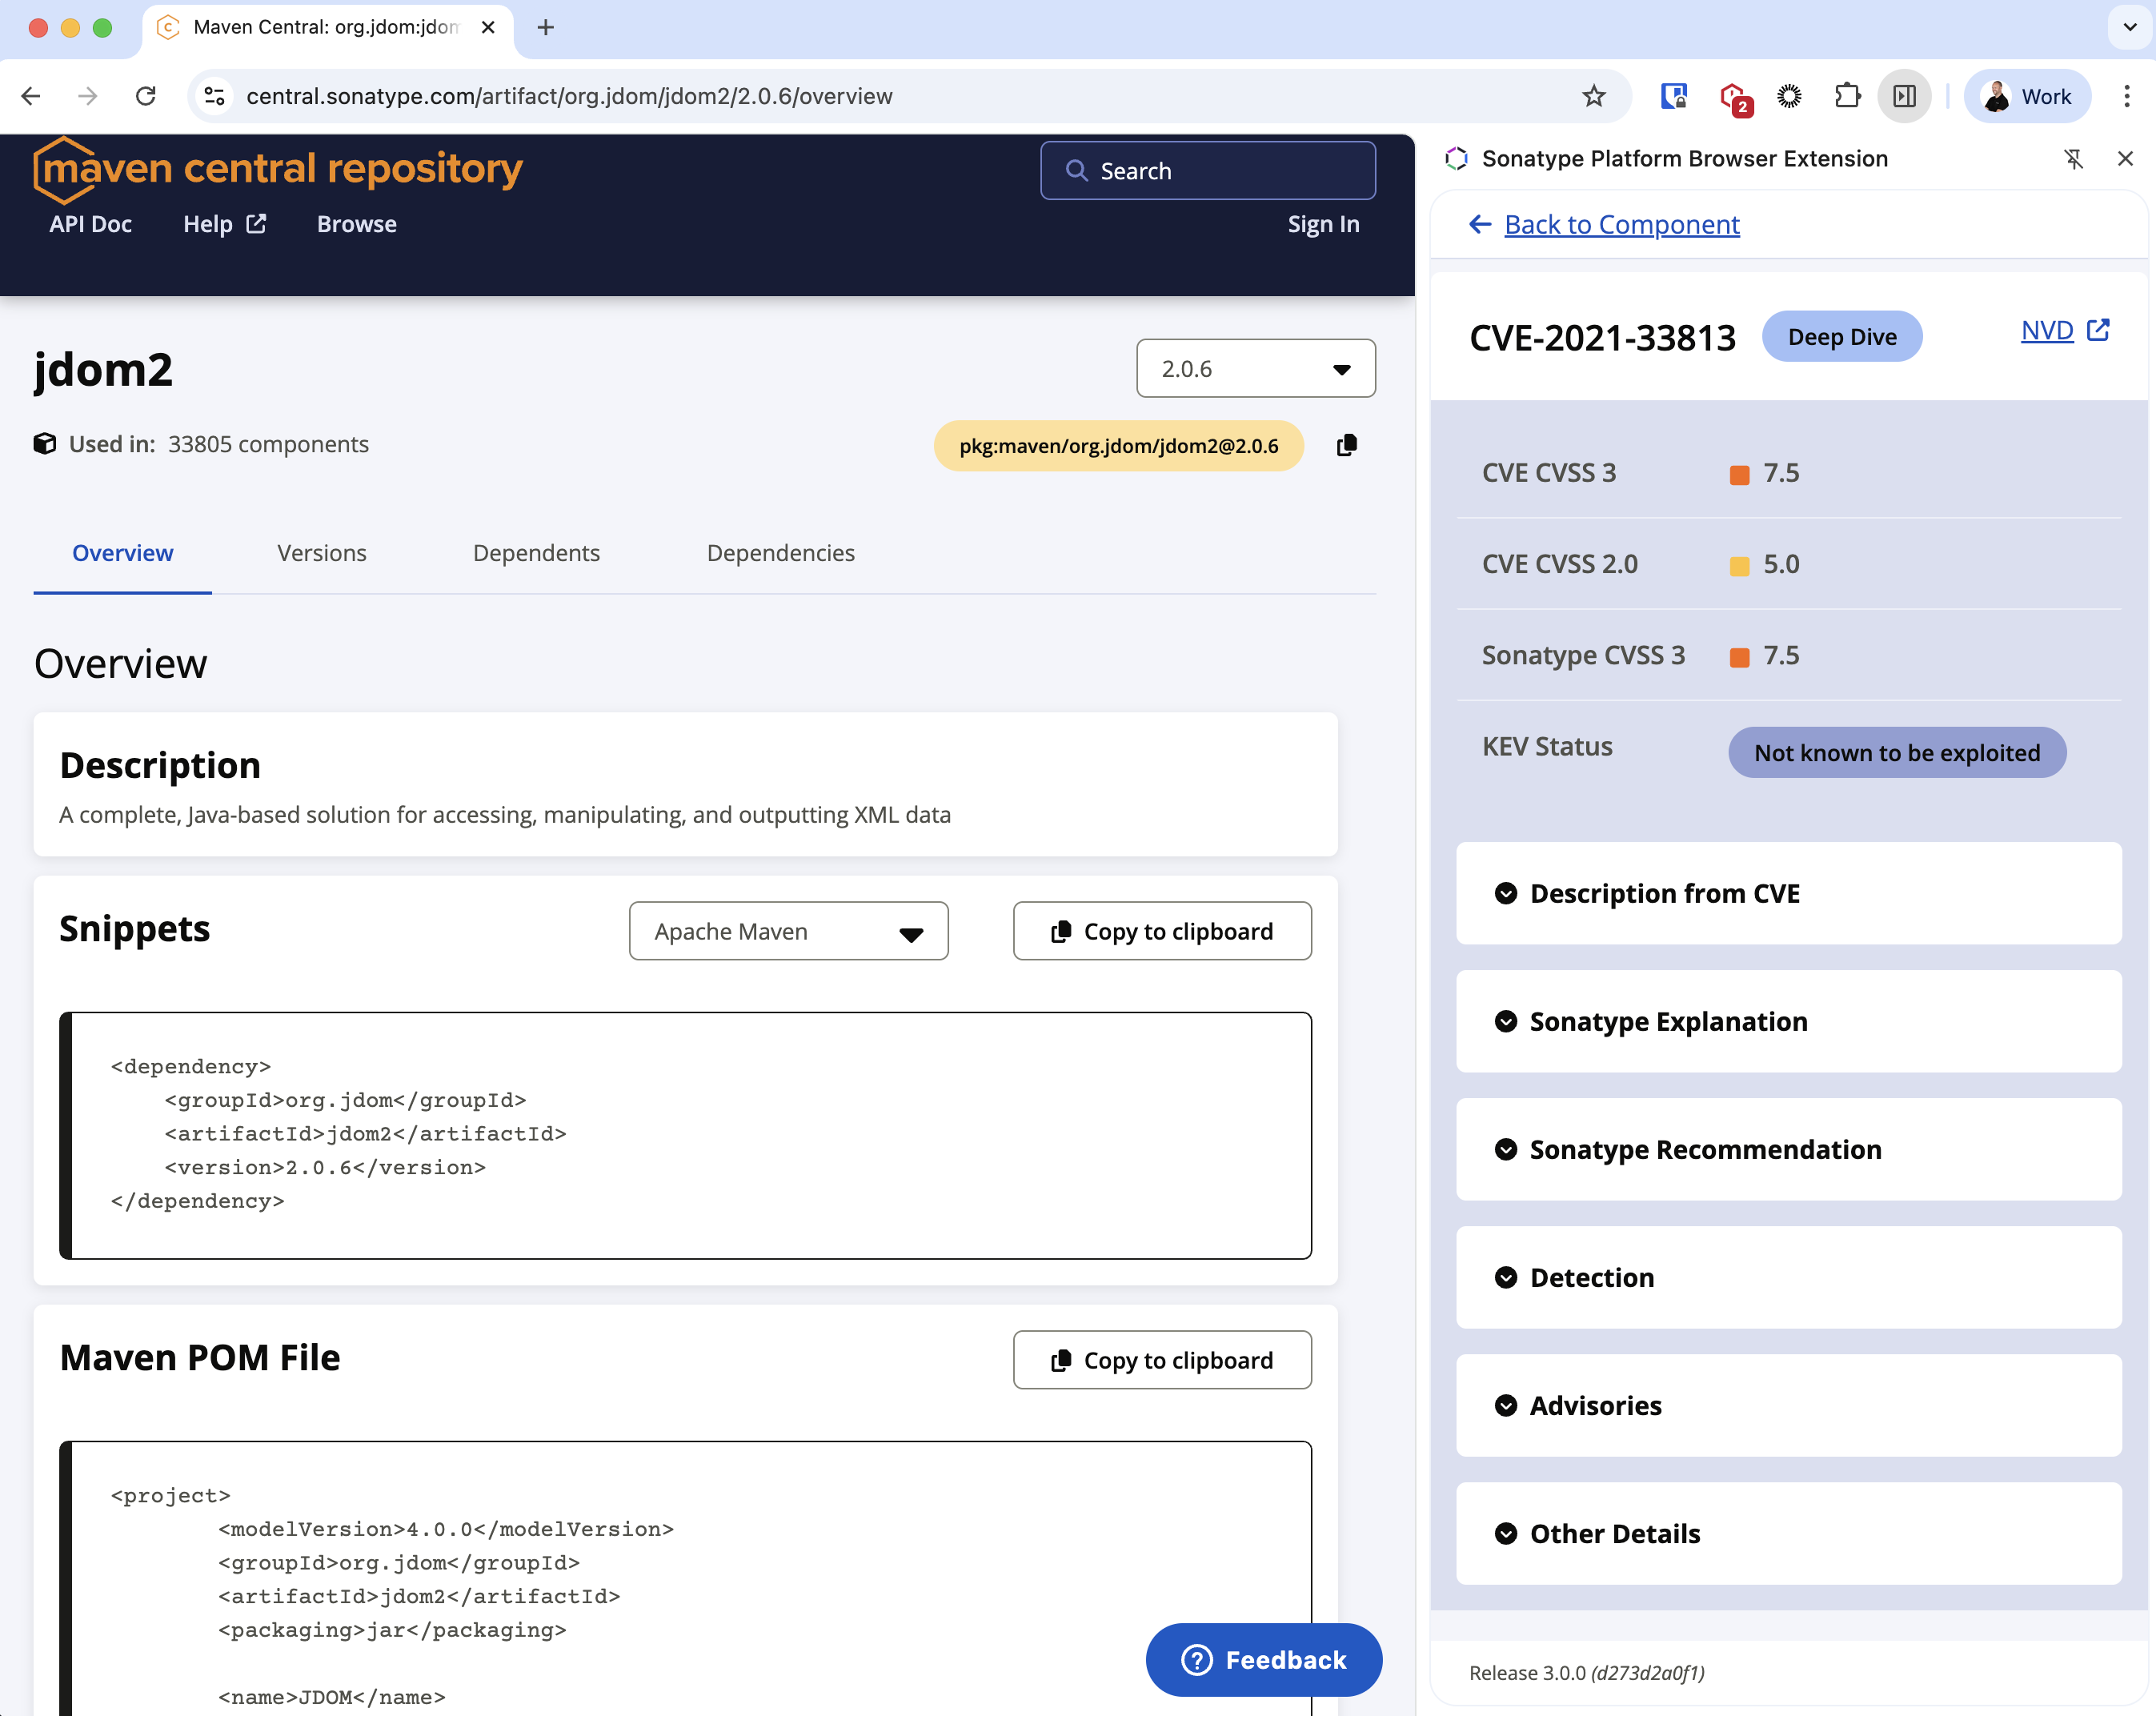
Task: Expand the Sonatype Recommendation section
Action: pyautogui.click(x=1789, y=1149)
